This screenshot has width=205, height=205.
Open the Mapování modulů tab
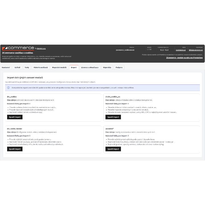tap(59, 67)
